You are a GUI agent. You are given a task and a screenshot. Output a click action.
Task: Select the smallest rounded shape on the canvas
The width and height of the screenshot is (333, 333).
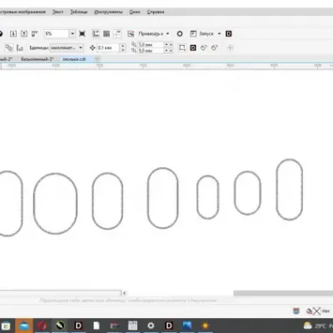(x=208, y=197)
